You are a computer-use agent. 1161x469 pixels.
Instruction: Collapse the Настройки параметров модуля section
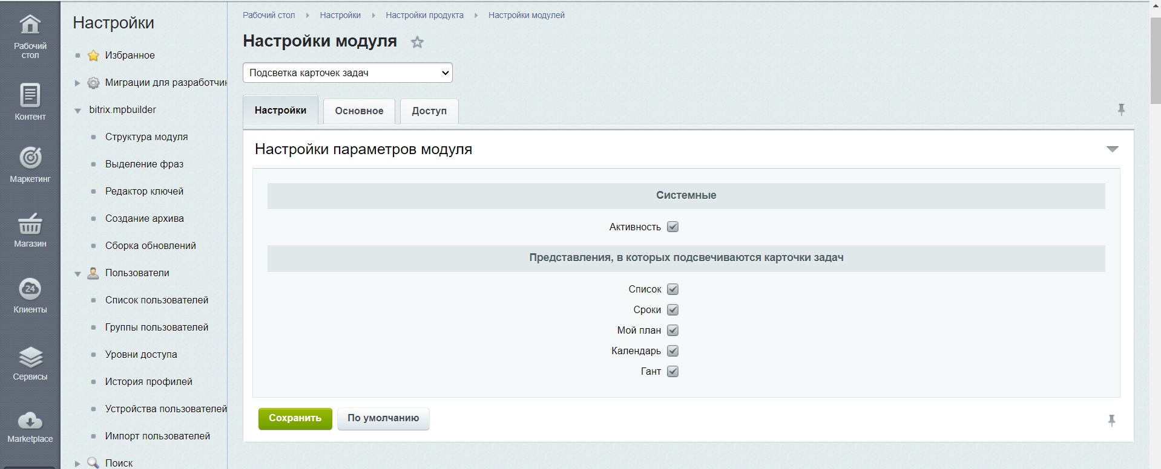(1112, 149)
